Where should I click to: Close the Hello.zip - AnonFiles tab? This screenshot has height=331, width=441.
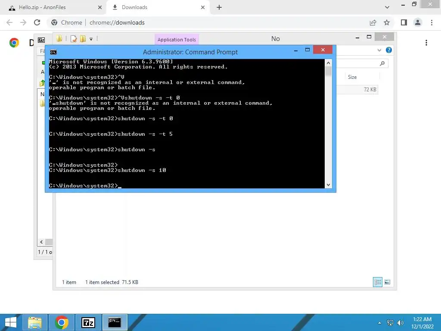(x=100, y=7)
